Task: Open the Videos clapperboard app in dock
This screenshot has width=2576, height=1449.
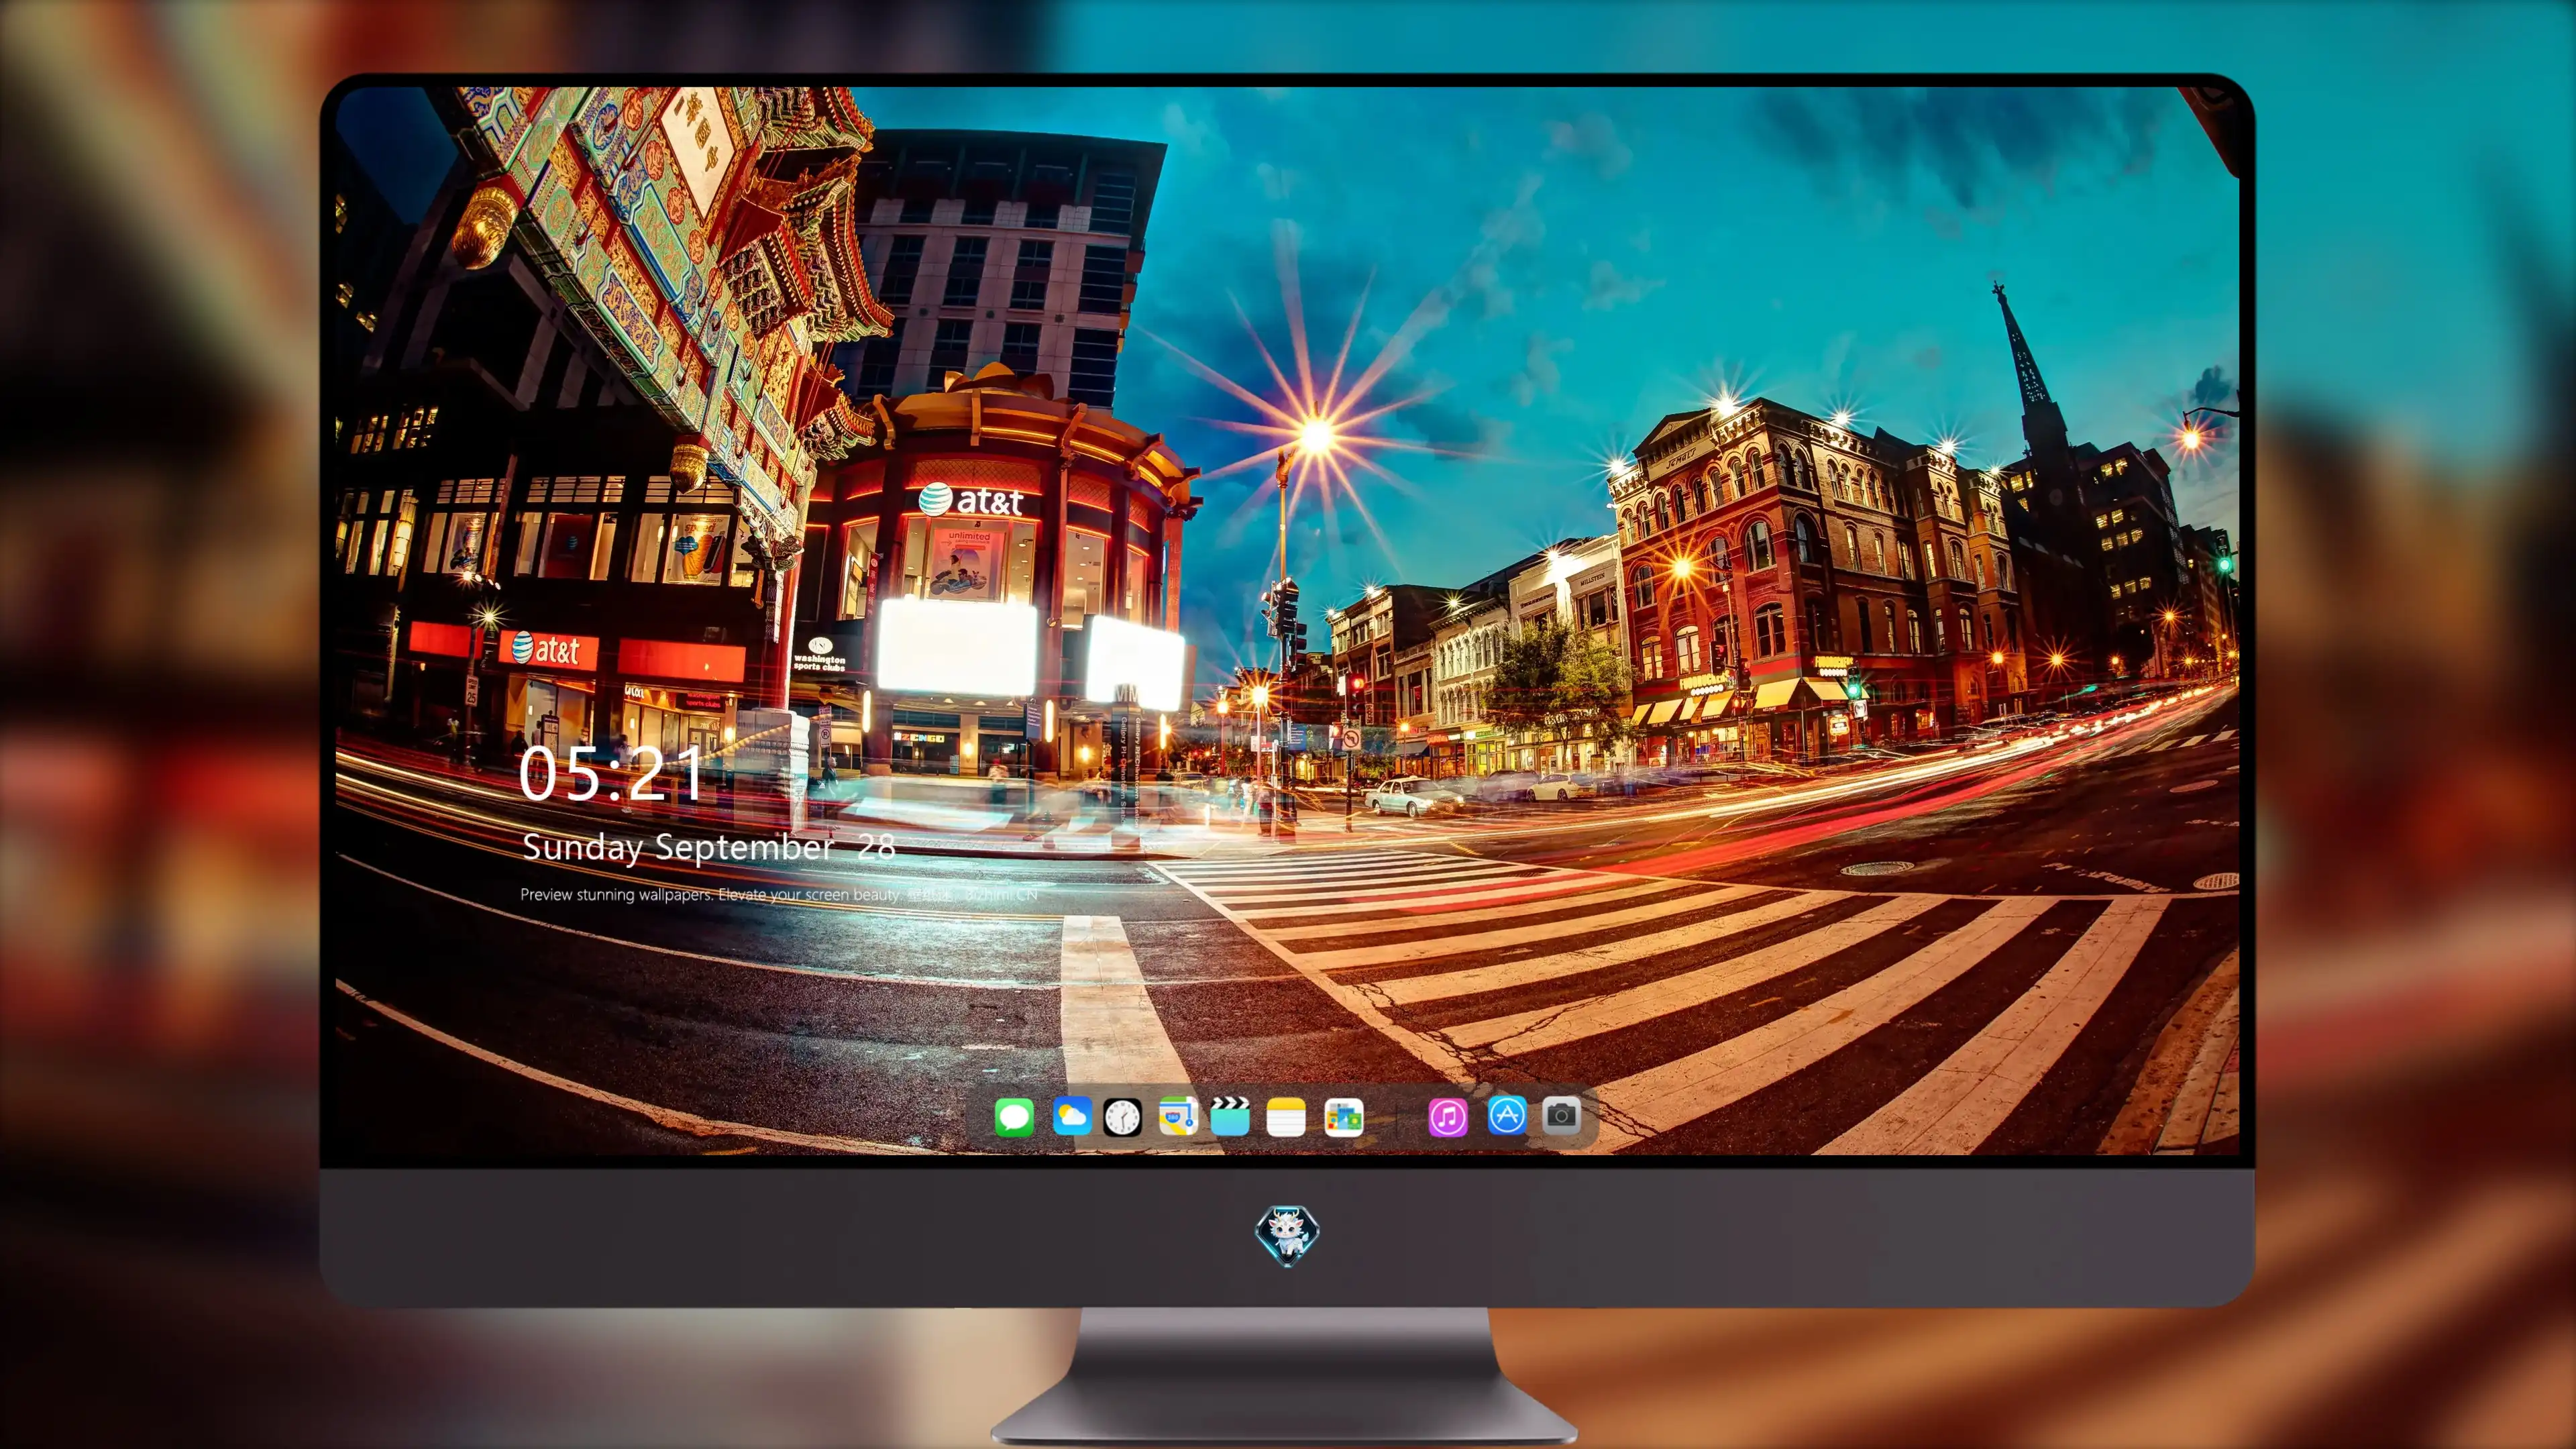Action: (x=1230, y=1116)
